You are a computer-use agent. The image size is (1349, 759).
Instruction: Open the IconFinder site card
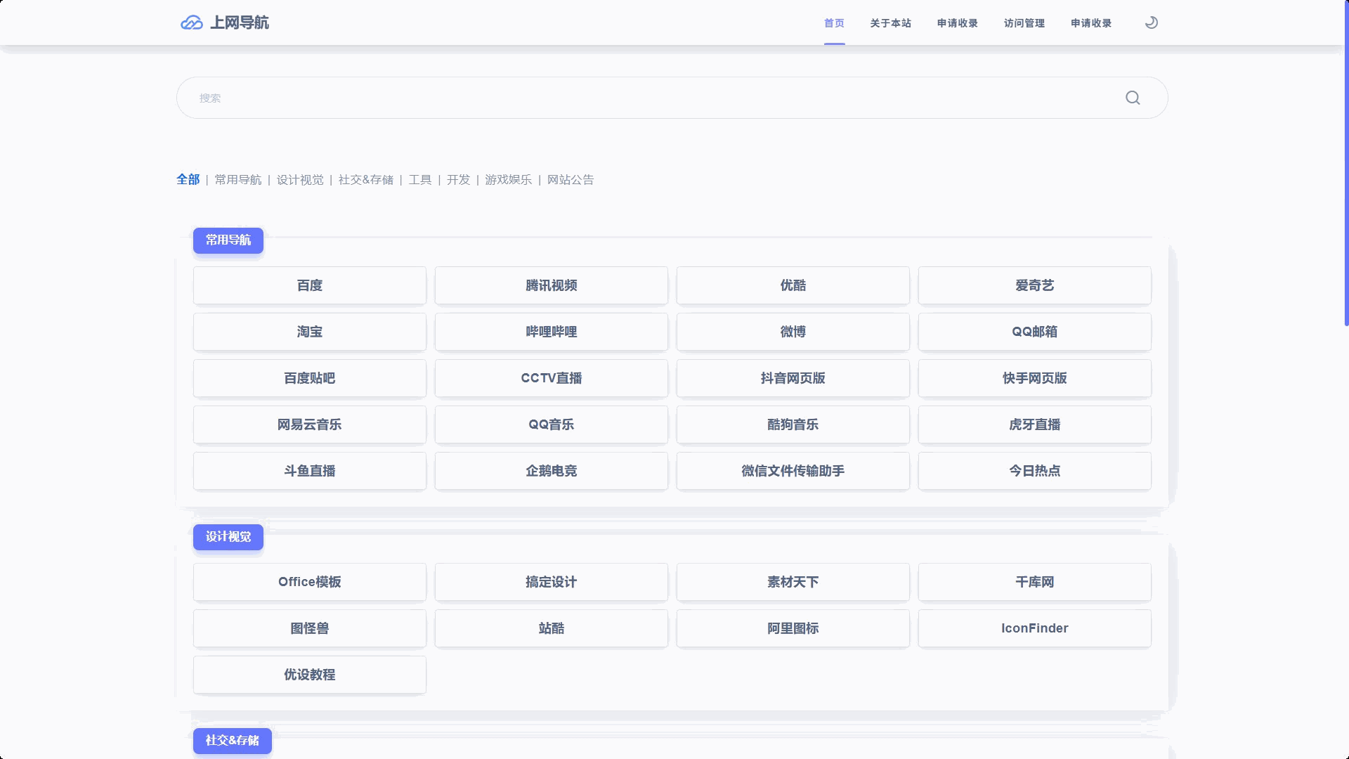pyautogui.click(x=1035, y=628)
